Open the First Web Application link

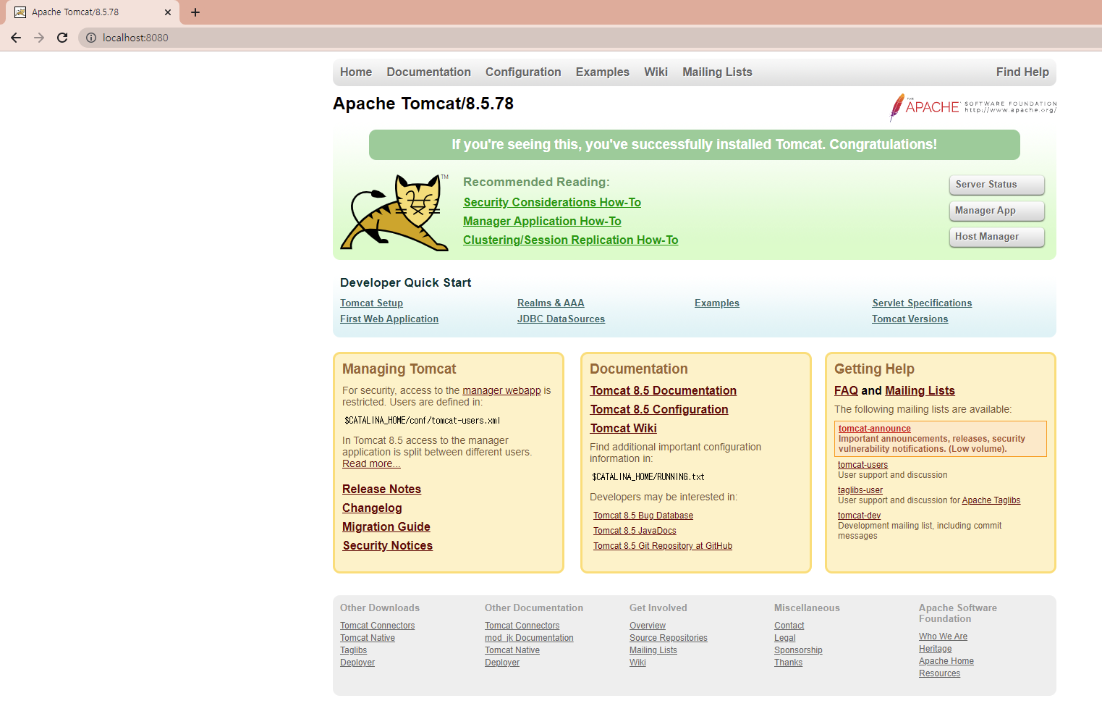point(389,319)
